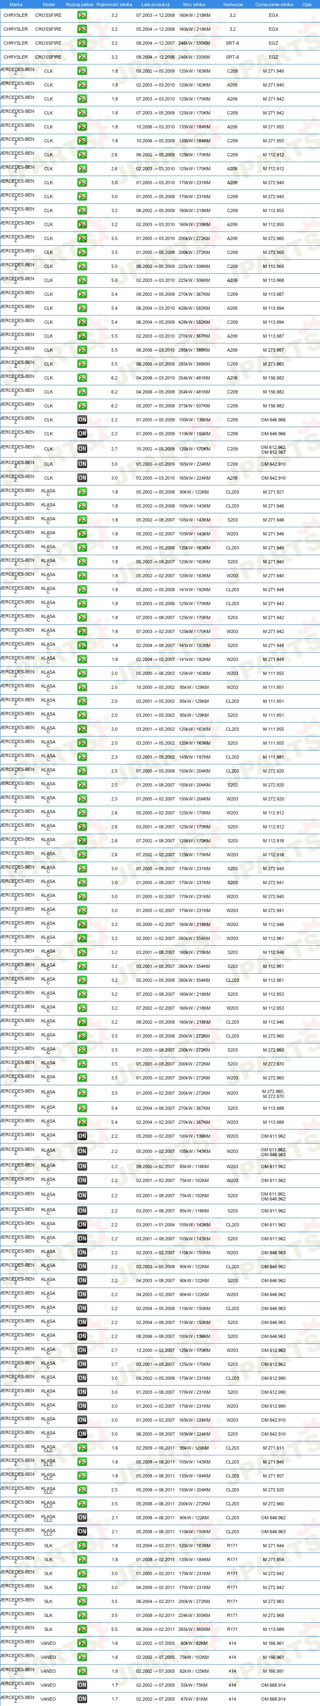
Task: Select the M 271.921 engine code cell
Action: 274,492
